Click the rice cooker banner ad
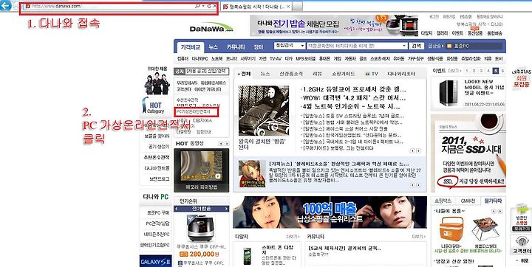This screenshot has height=267, width=532. [x=334, y=25]
